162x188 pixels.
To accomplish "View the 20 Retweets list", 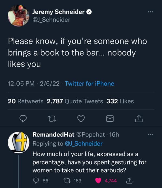I will tap(26, 101).
